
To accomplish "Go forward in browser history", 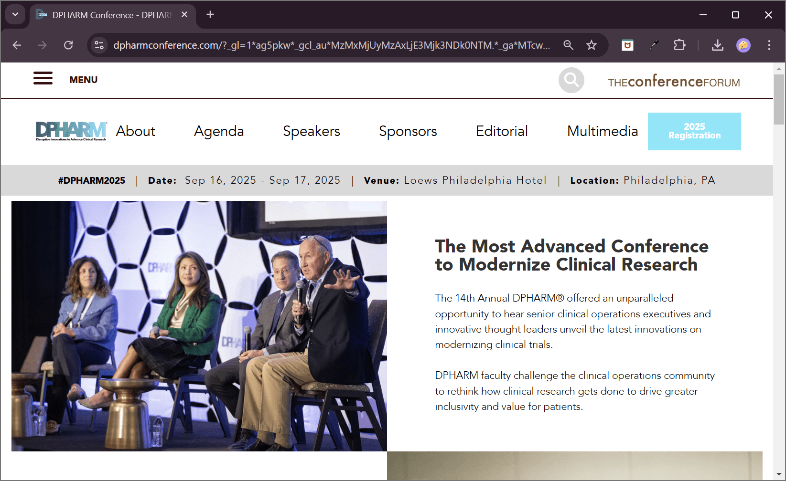I will [x=43, y=45].
